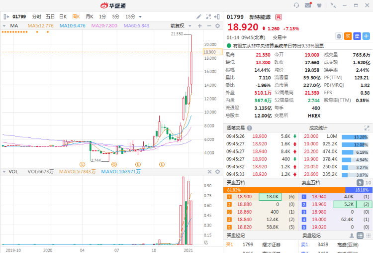
Task: Open the shareholder transfer news headline
Action: point(278,46)
